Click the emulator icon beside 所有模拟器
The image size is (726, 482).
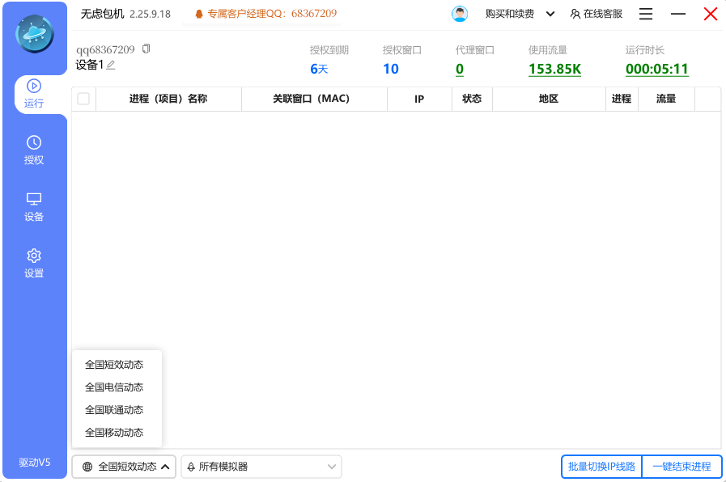pos(191,467)
